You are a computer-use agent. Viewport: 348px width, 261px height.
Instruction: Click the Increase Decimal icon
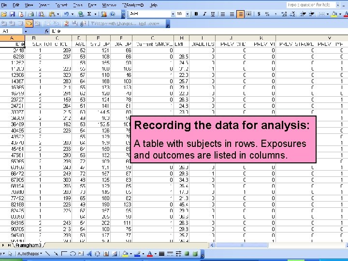284,14
